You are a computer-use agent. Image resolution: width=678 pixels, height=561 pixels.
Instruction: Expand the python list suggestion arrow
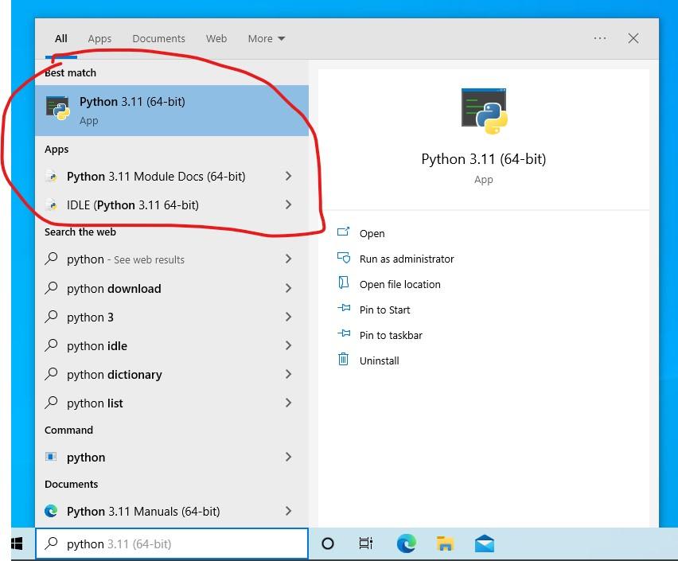click(288, 403)
